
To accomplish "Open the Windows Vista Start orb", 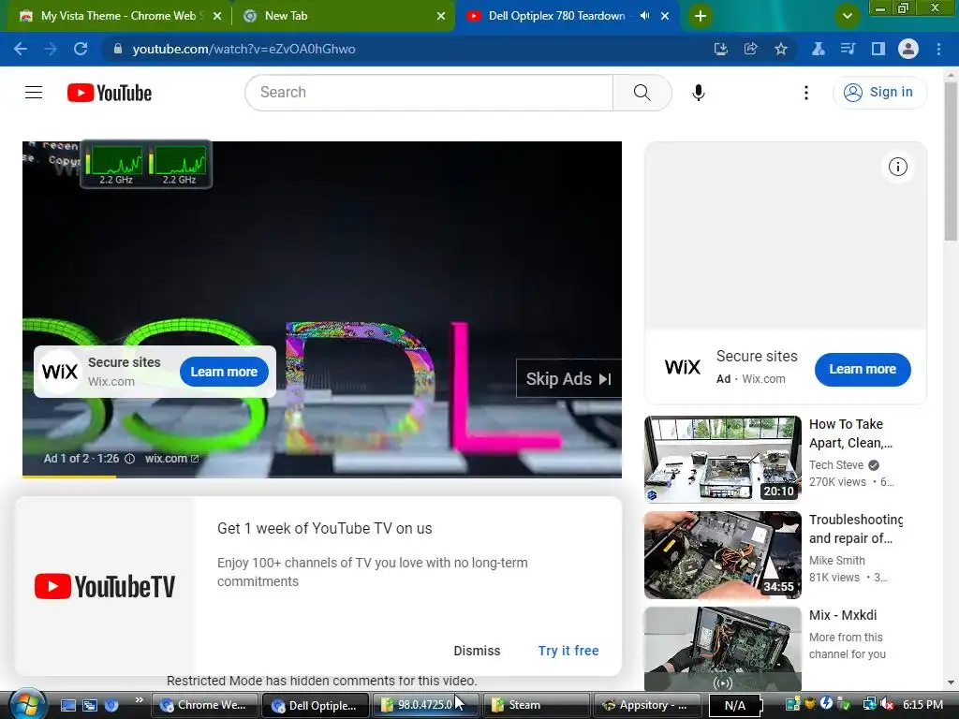I will (x=25, y=705).
